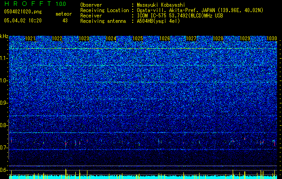Select the file name 0504021020.png

click(23, 12)
